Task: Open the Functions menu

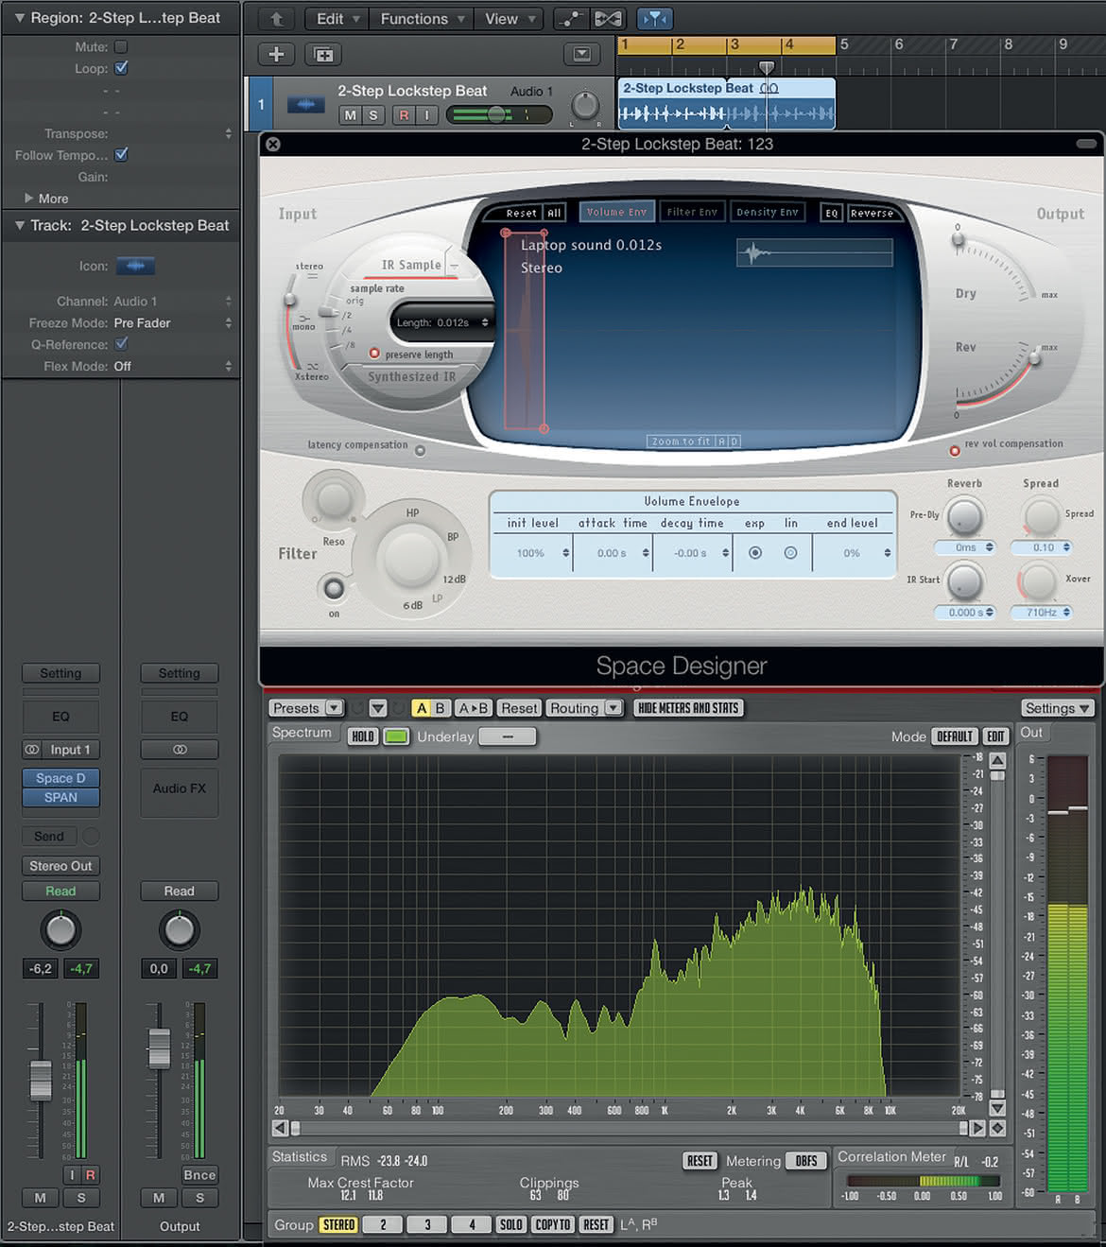Action: pyautogui.click(x=423, y=19)
